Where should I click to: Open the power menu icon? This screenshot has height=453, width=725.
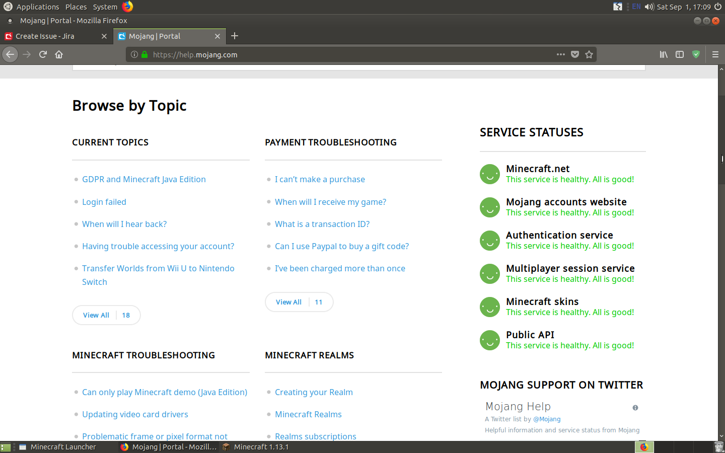pos(718,7)
